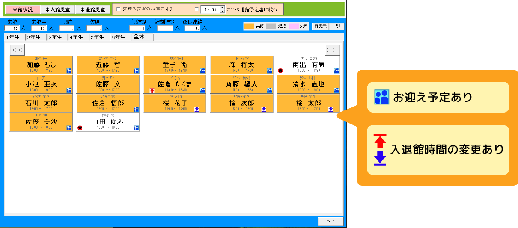
Task: Click the 来館 count field
Action: [12, 28]
